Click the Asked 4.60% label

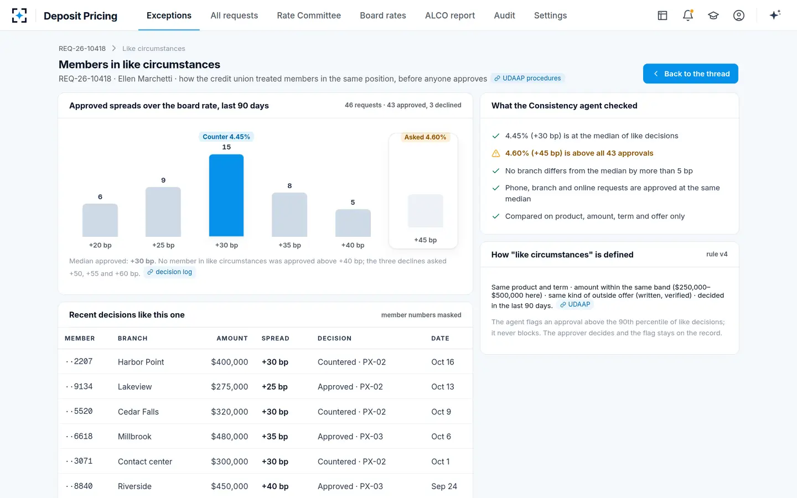425,137
